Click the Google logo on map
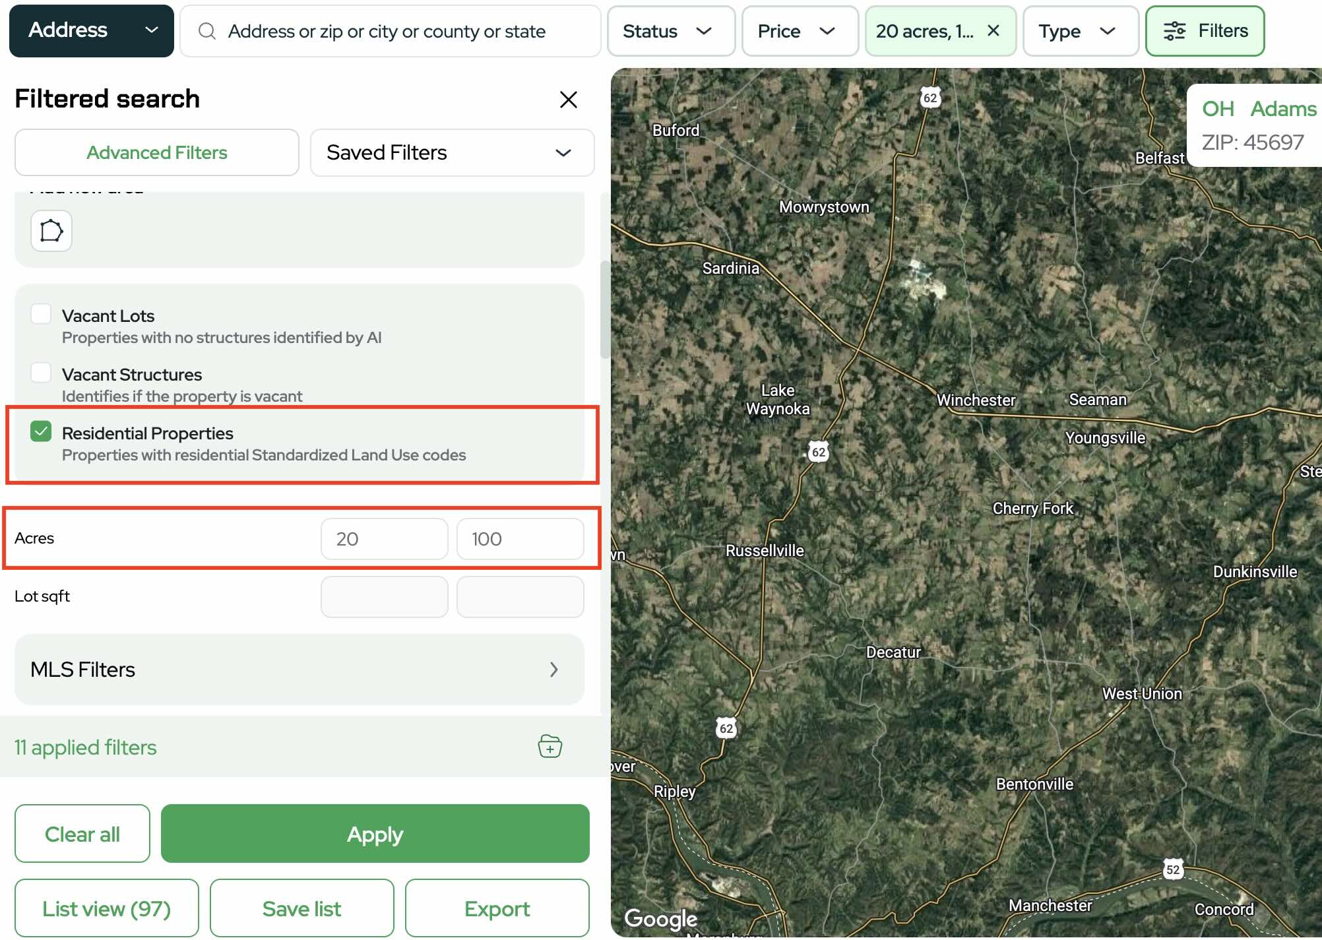 660,918
